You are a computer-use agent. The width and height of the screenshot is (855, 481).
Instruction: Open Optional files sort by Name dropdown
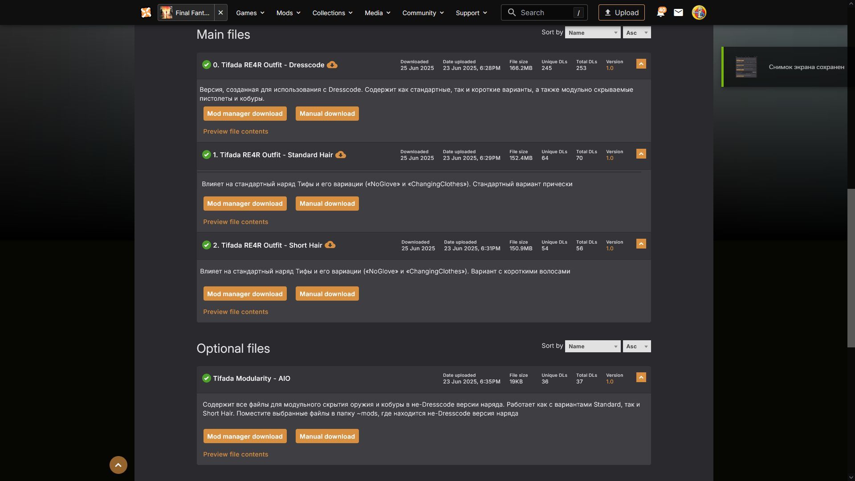coord(593,346)
